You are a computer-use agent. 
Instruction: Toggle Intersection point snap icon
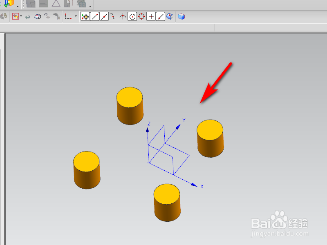[123, 16]
